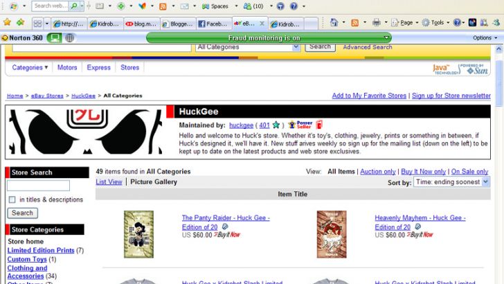Image resolution: width=504 pixels, height=284 pixels.
Task: Click the MSN butterfly icon
Action: tap(142, 6)
